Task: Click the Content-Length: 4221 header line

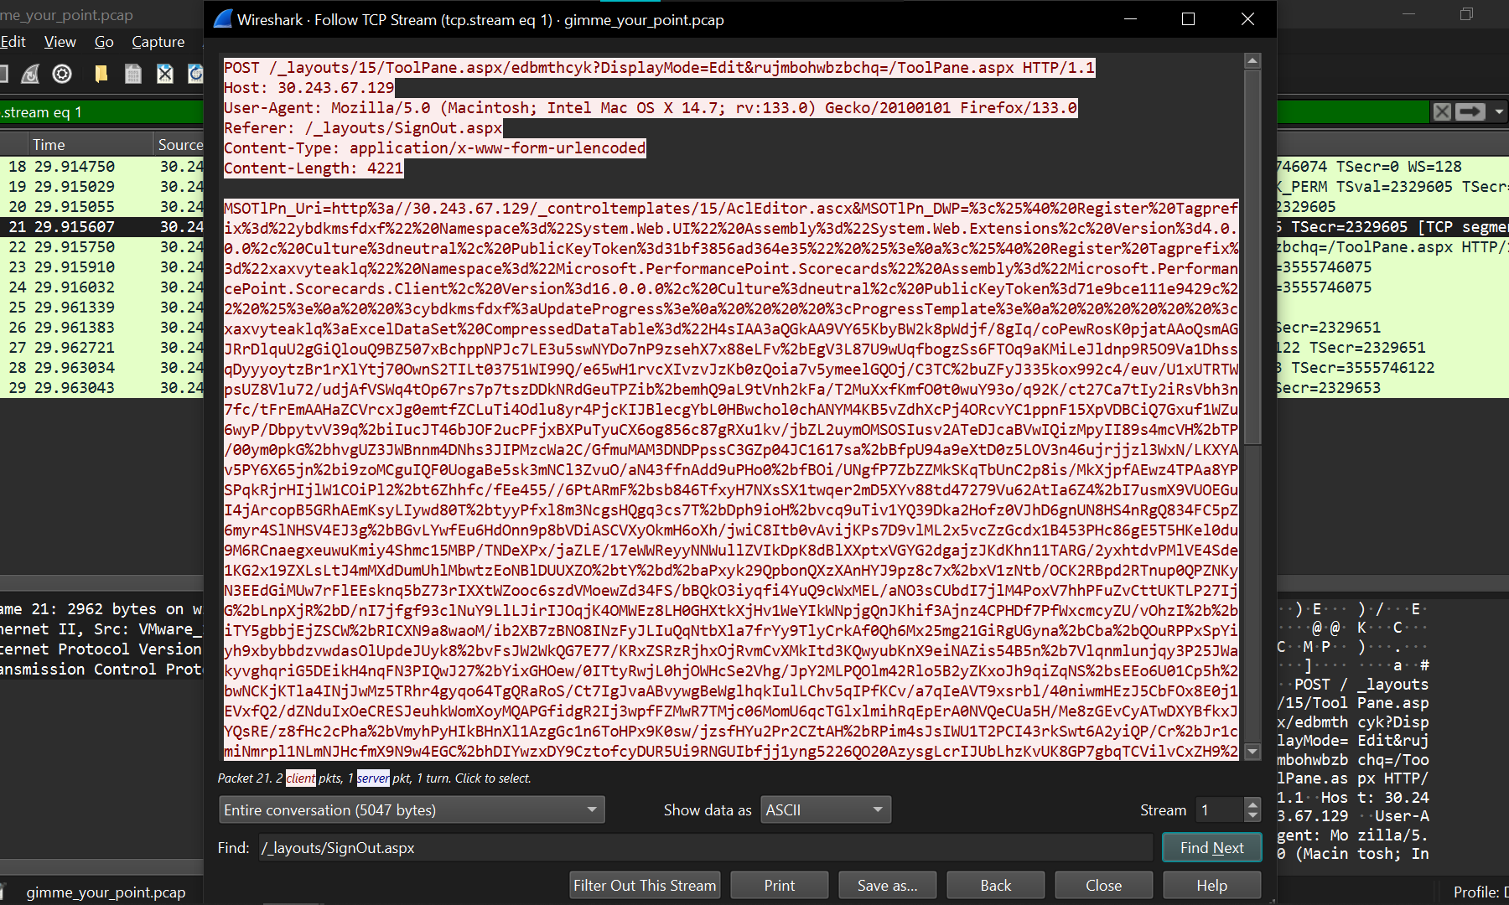Action: 314,168
